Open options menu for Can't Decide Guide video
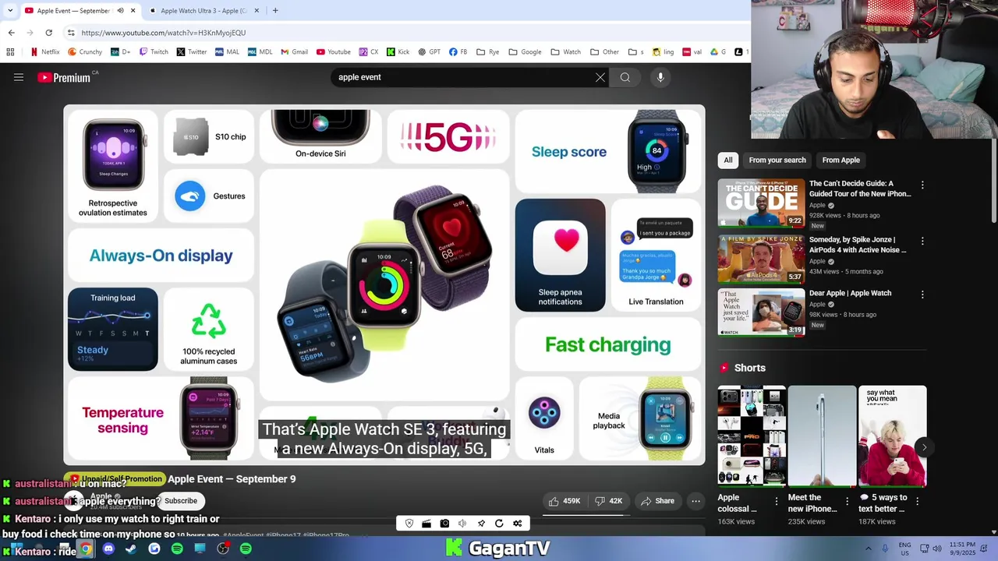998x561 pixels. coord(922,185)
